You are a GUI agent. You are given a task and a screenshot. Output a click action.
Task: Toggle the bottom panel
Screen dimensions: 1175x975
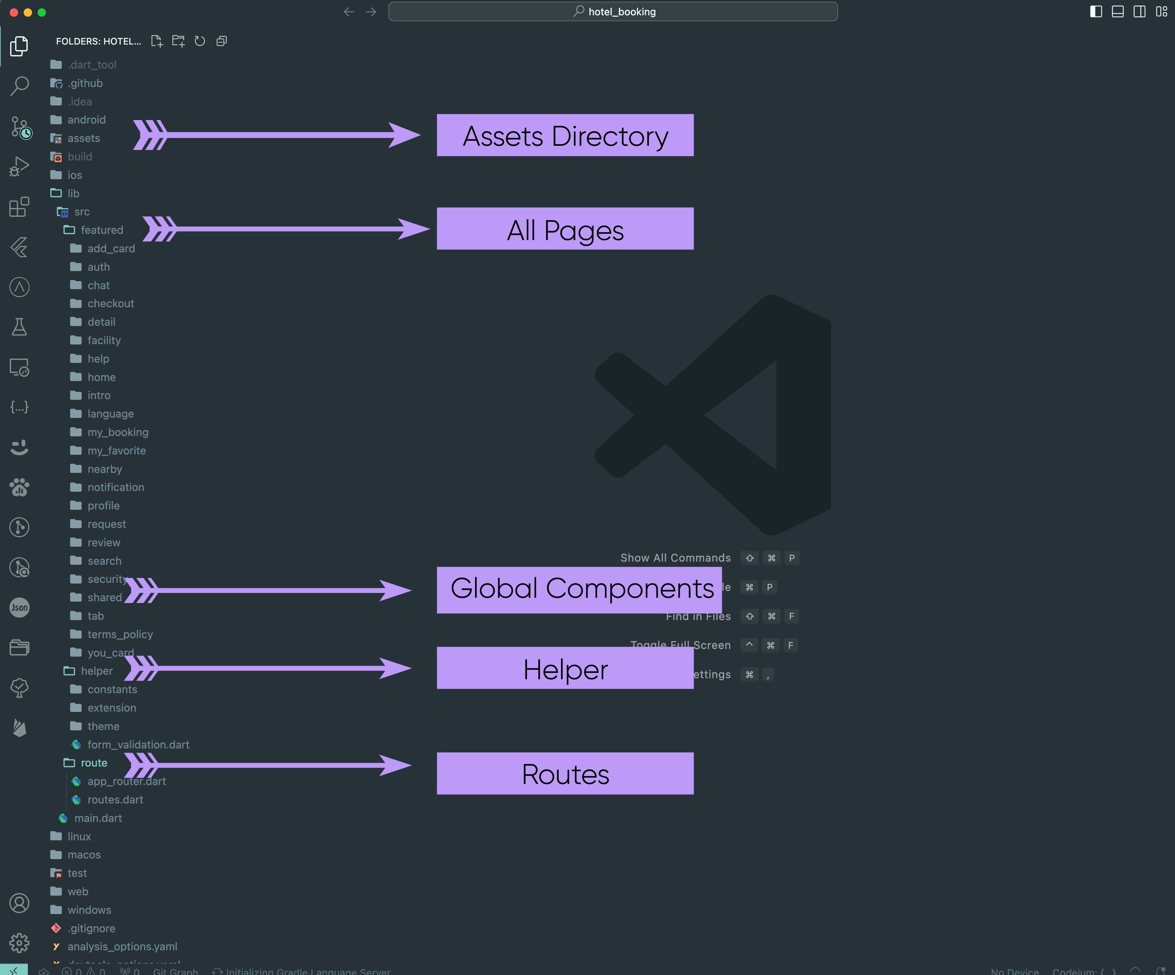[x=1117, y=12]
